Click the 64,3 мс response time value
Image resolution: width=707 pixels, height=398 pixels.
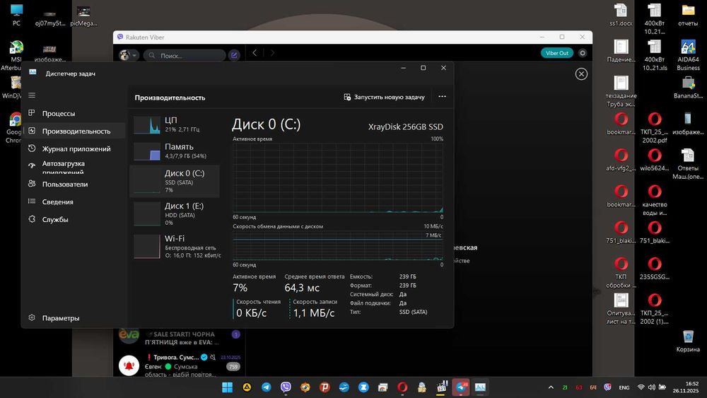click(302, 288)
